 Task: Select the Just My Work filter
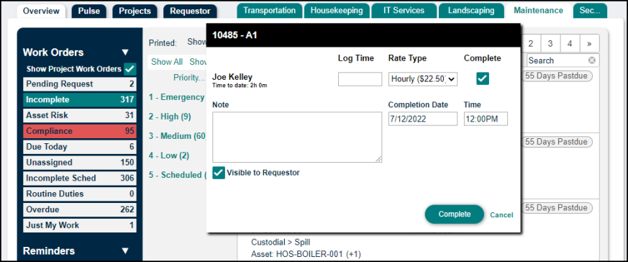point(80,225)
